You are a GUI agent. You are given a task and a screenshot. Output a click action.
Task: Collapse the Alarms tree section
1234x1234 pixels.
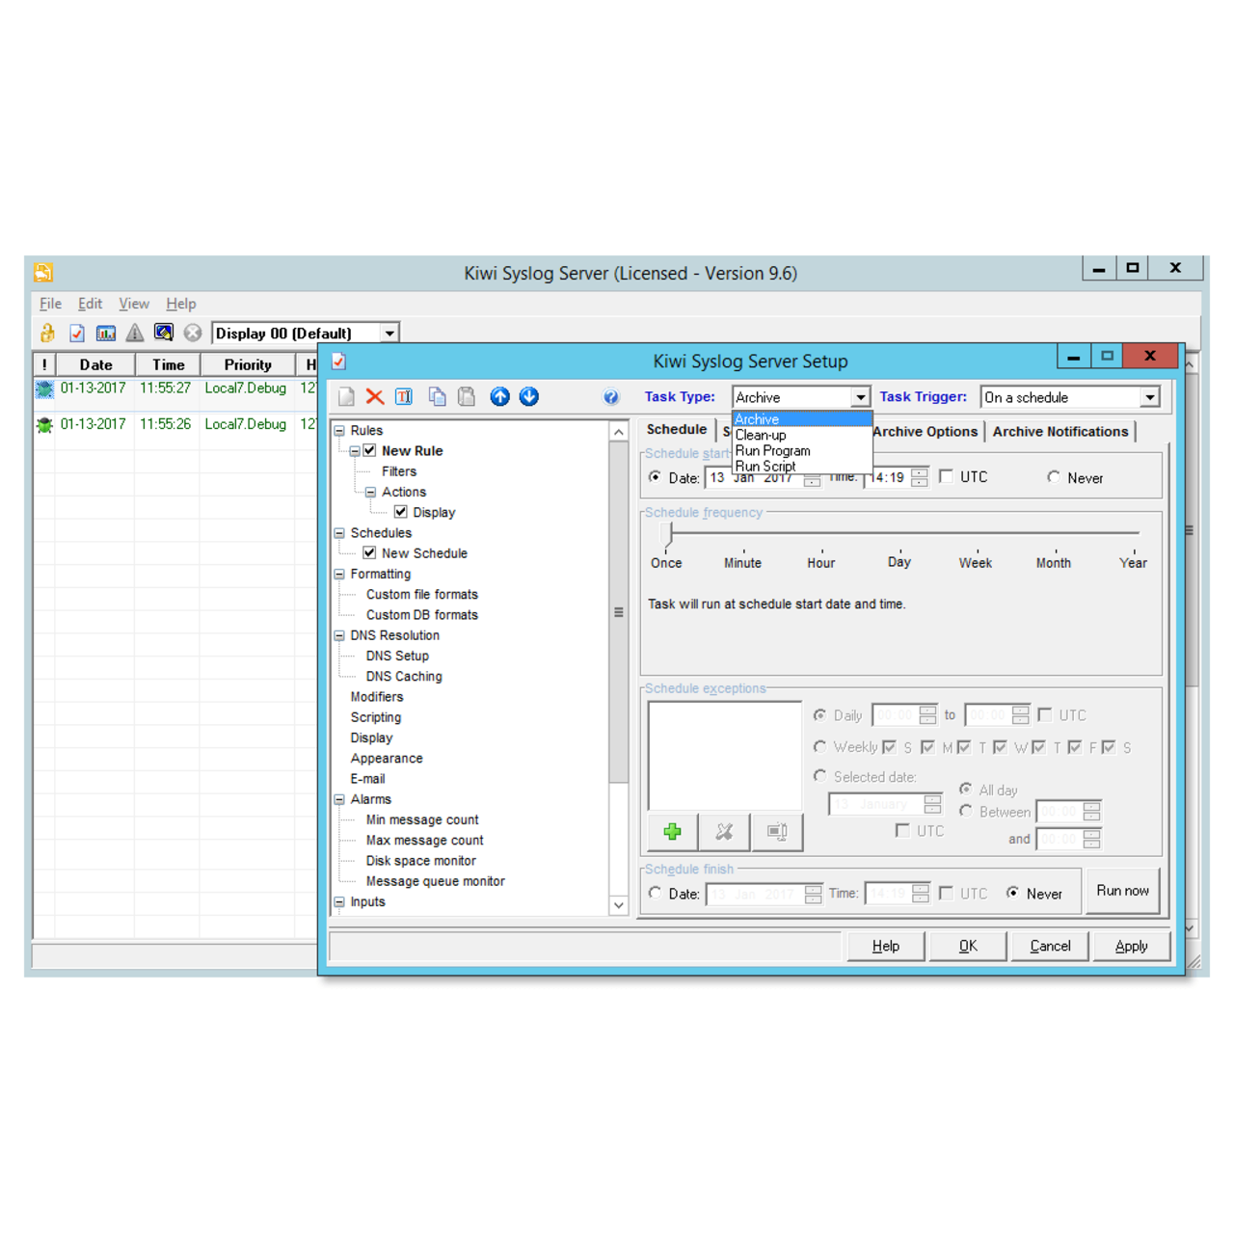(x=339, y=799)
